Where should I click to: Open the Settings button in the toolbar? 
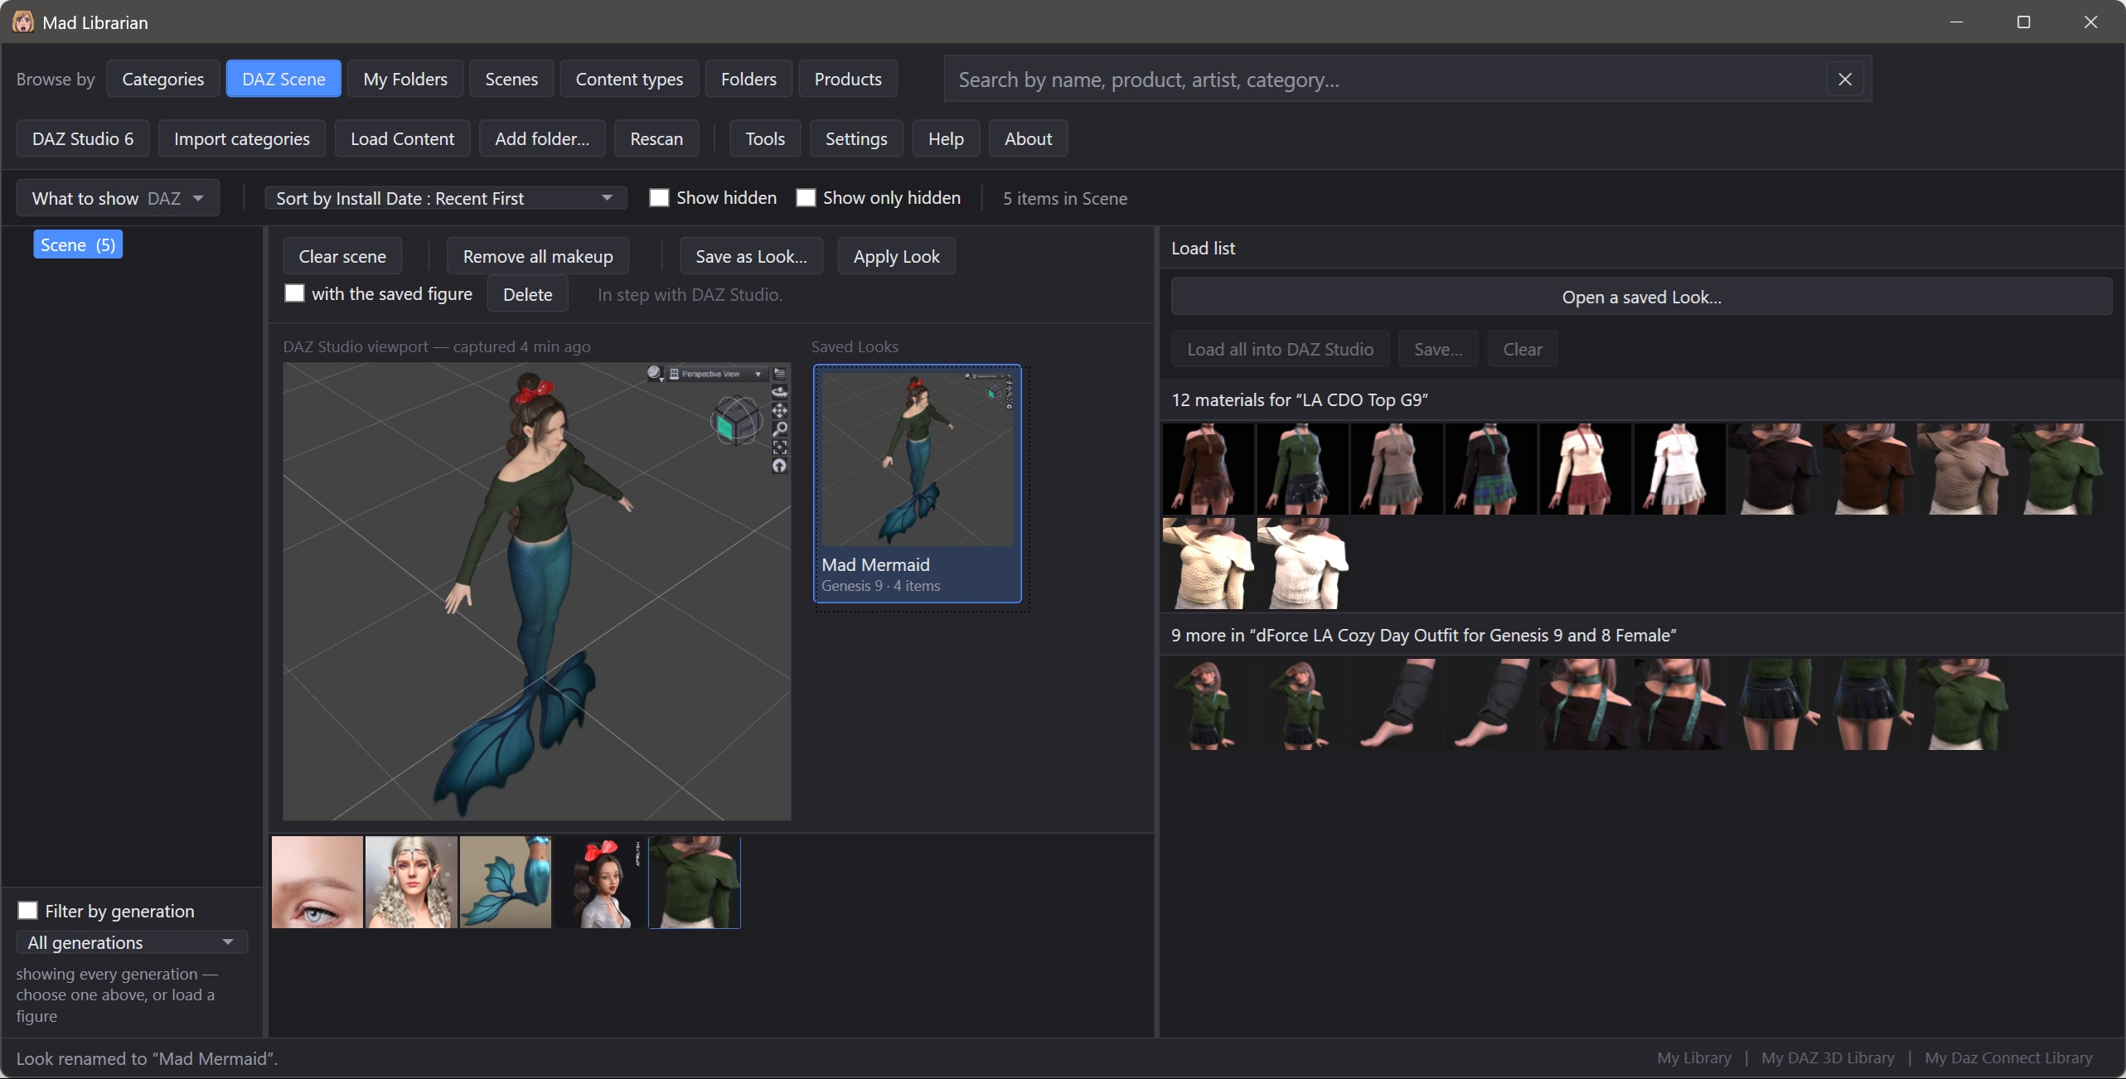[x=856, y=138]
